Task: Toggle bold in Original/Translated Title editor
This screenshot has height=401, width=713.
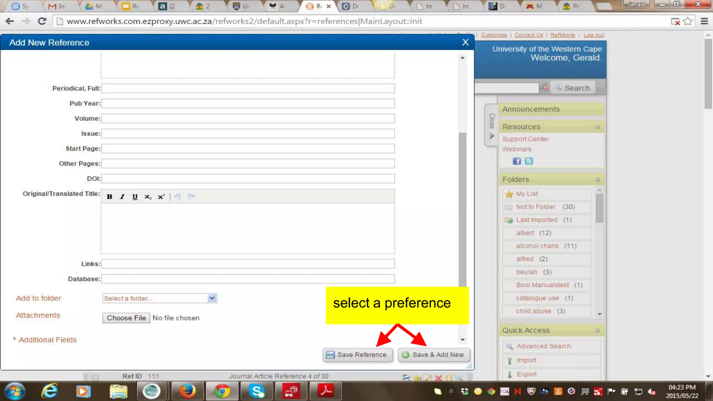Action: pyautogui.click(x=109, y=197)
